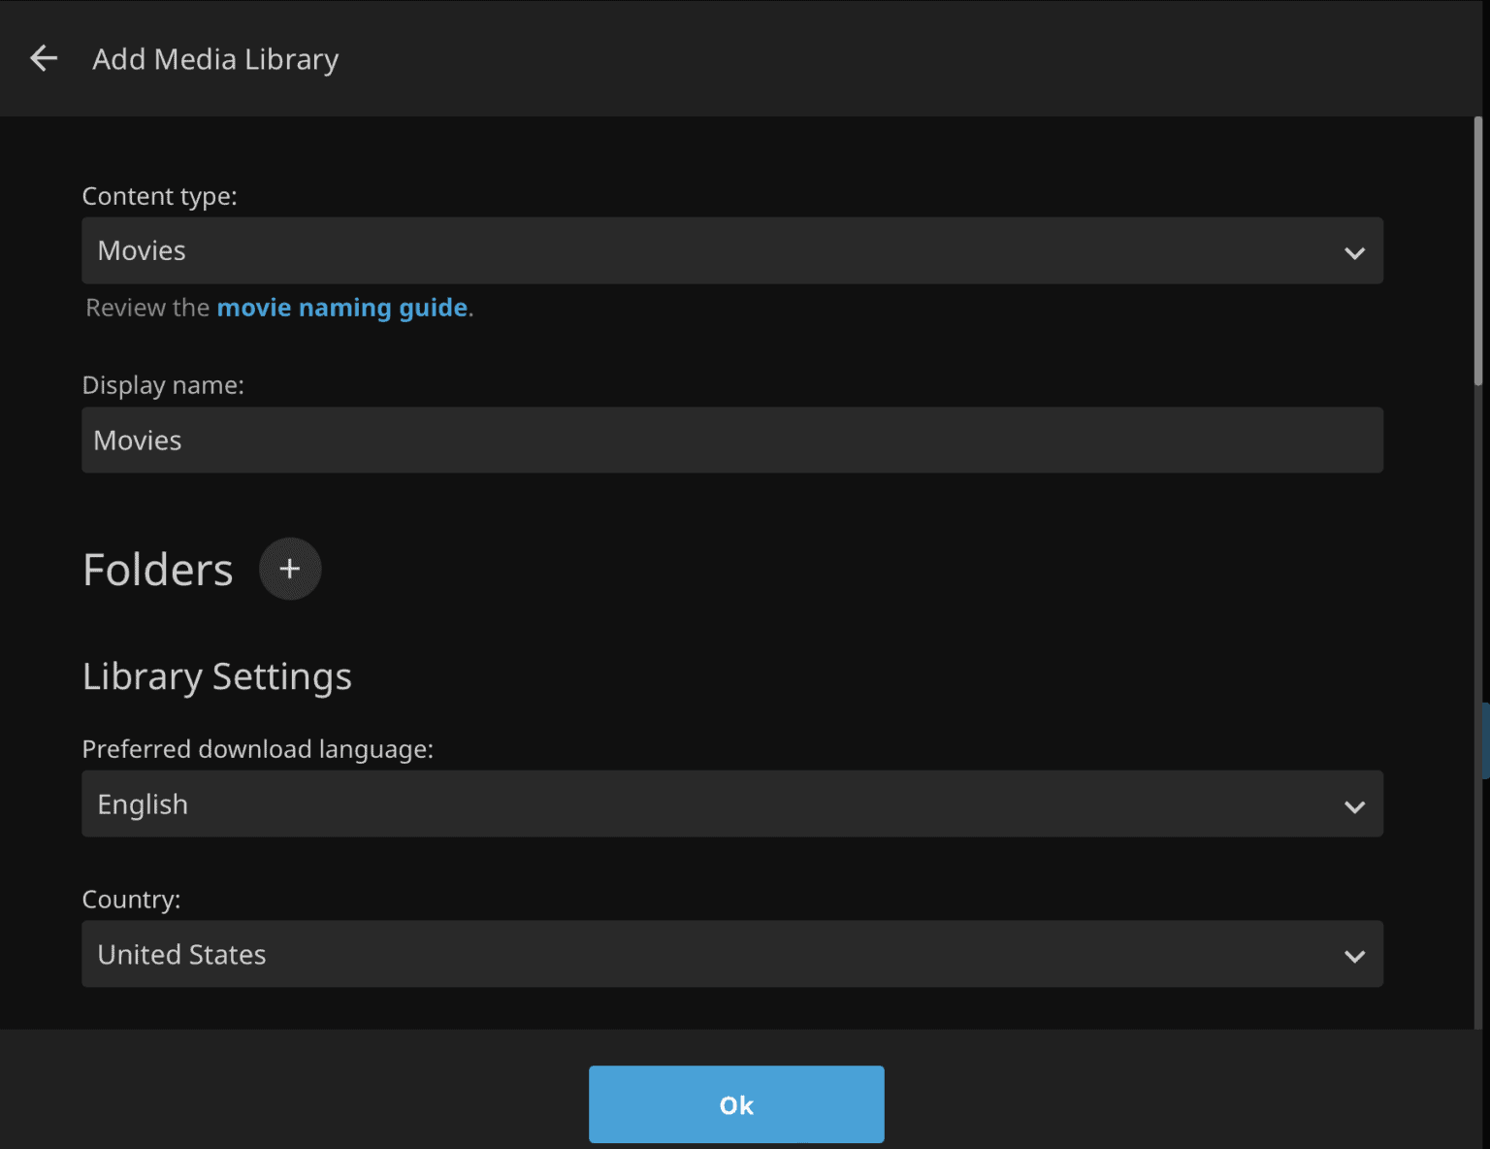Open the Movies content type dropdown
Image resolution: width=1490 pixels, height=1149 pixels.
tap(732, 251)
